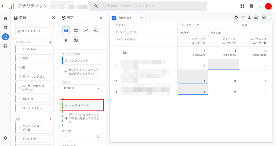Download the exploration data
Screen dimensions: 276x146
tap(249, 17)
